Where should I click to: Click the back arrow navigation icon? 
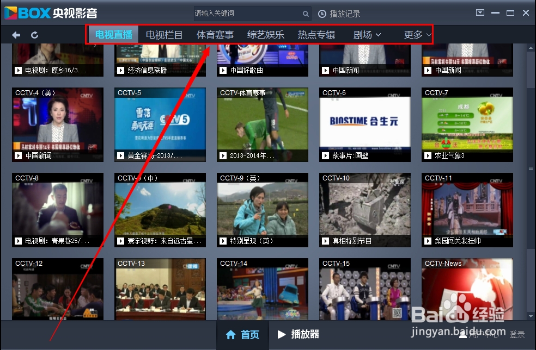click(16, 35)
